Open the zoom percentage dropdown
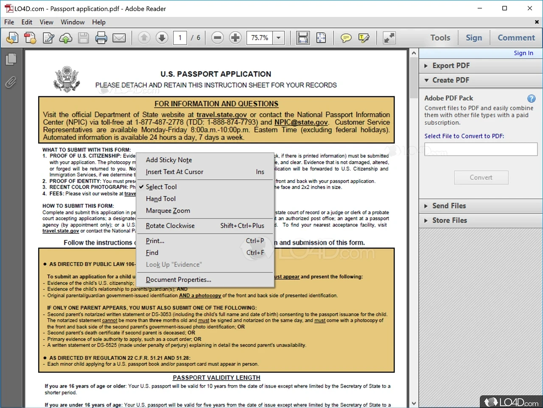This screenshot has width=543, height=408. (279, 38)
